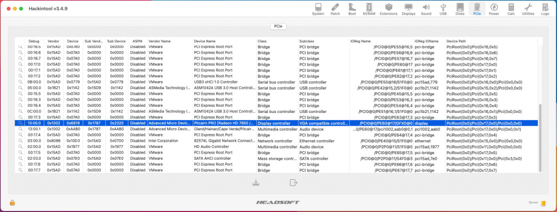Open the Extensions section
Viewport: 557px width, 212px height.
(x=389, y=9)
